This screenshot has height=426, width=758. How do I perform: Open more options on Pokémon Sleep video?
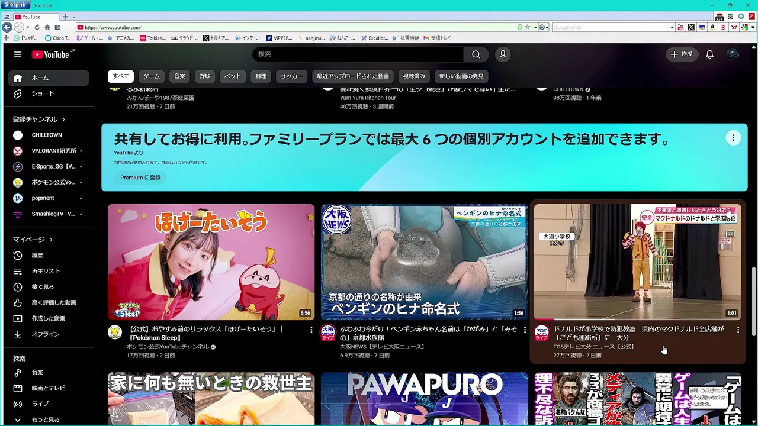pyautogui.click(x=311, y=330)
